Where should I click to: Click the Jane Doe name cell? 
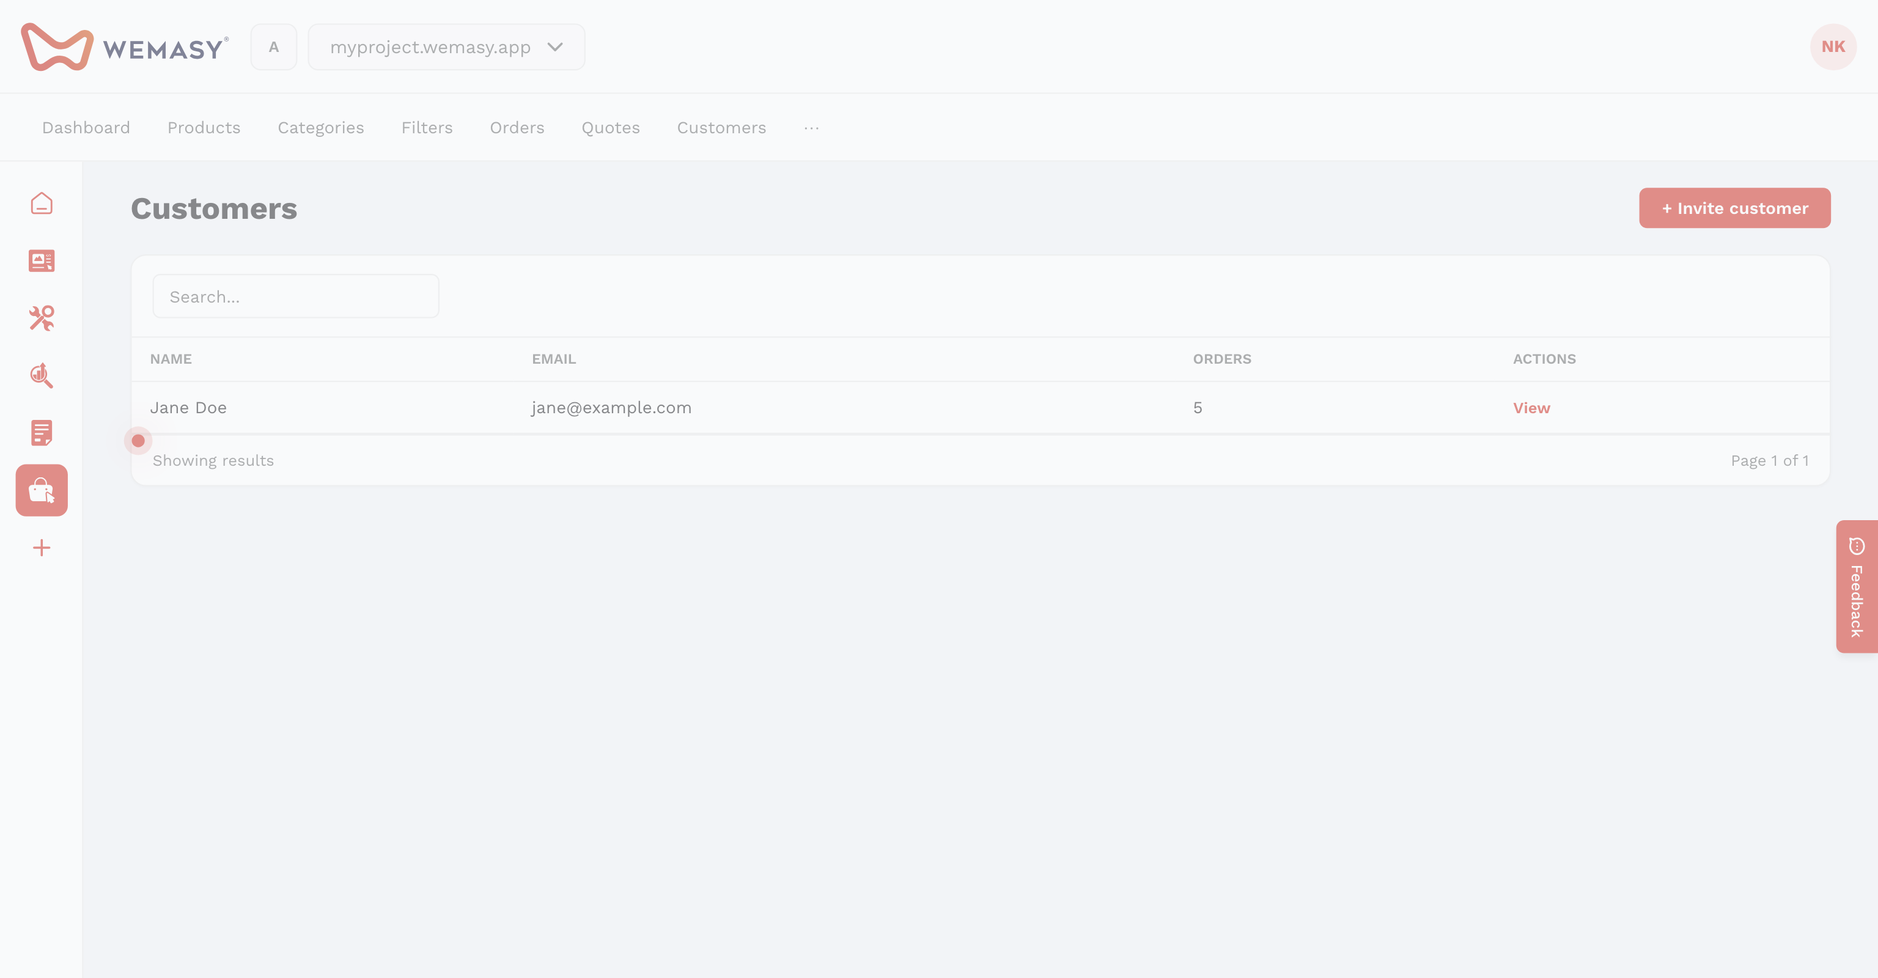point(188,408)
